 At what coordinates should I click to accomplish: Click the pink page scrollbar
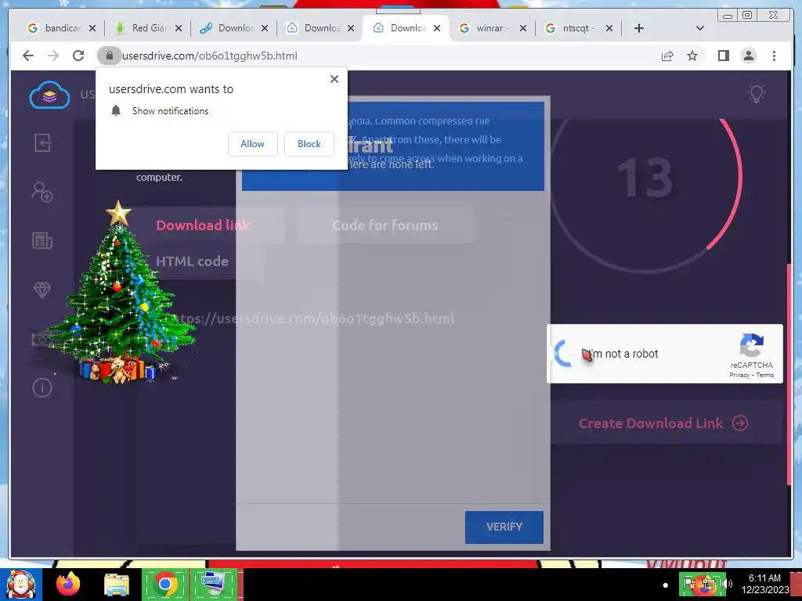pos(789,374)
